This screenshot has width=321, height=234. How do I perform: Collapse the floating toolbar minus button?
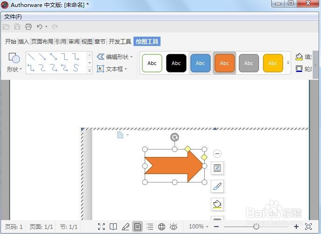tap(217, 154)
